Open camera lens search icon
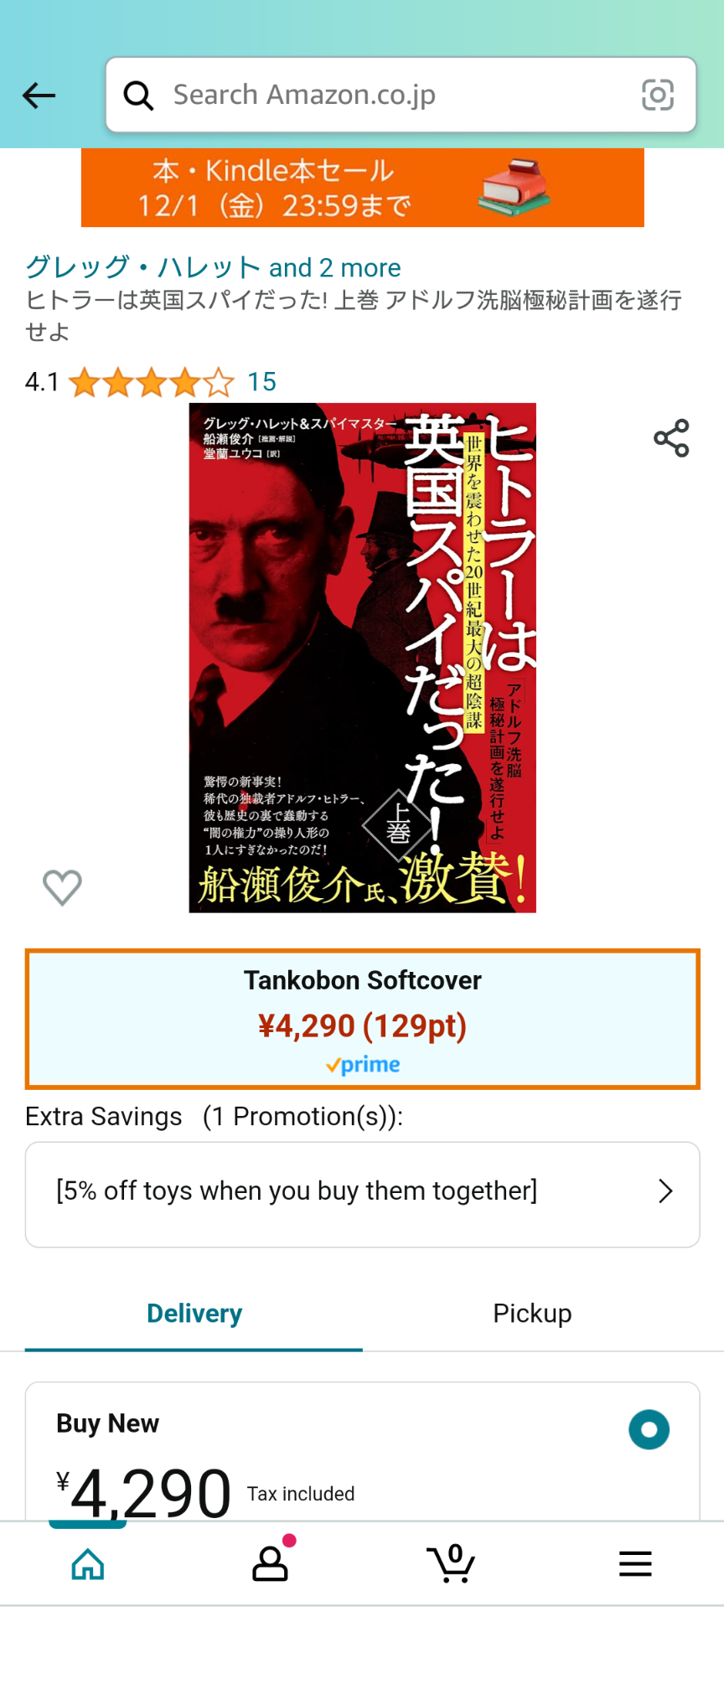This screenshot has height=1689, width=724. (658, 95)
